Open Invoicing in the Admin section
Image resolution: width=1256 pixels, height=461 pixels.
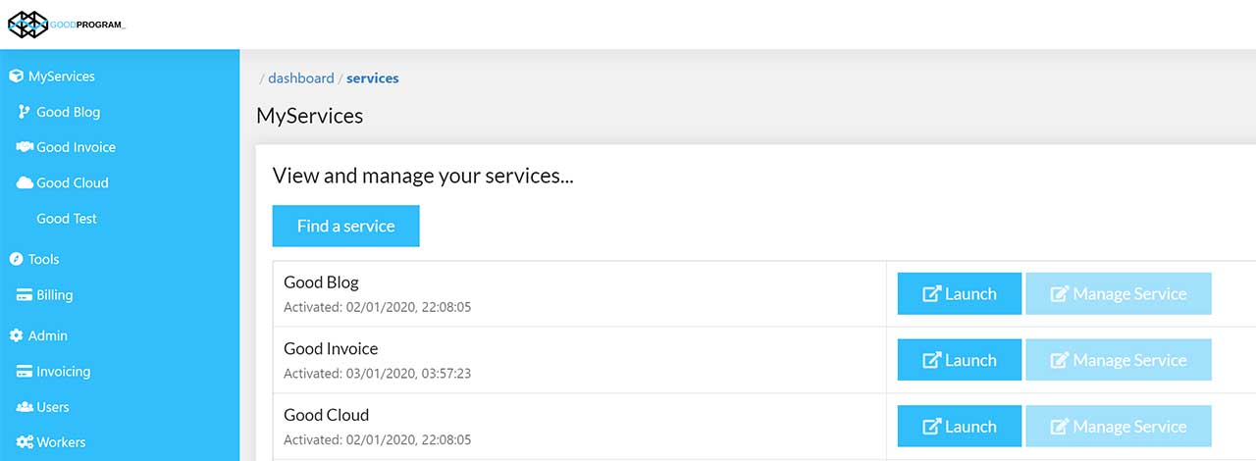(63, 372)
